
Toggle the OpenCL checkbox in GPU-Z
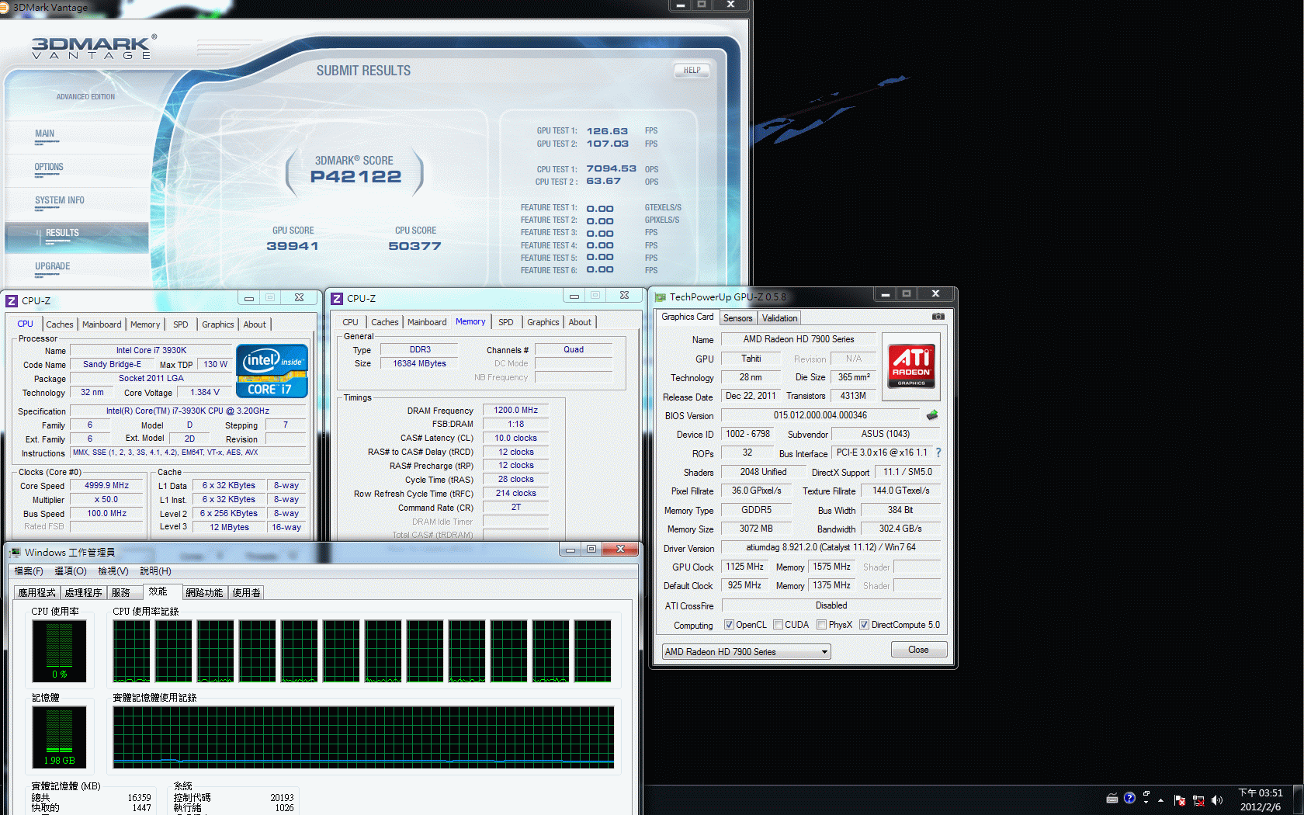click(x=729, y=625)
